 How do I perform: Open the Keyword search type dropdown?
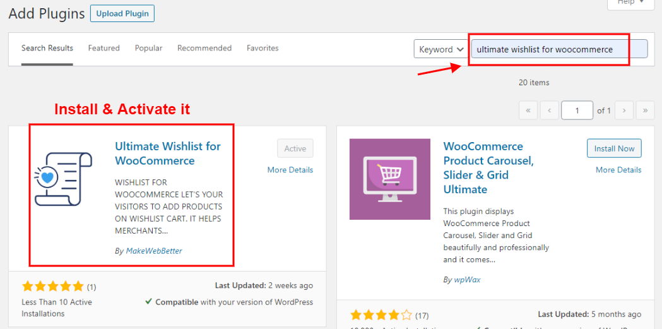coord(440,49)
